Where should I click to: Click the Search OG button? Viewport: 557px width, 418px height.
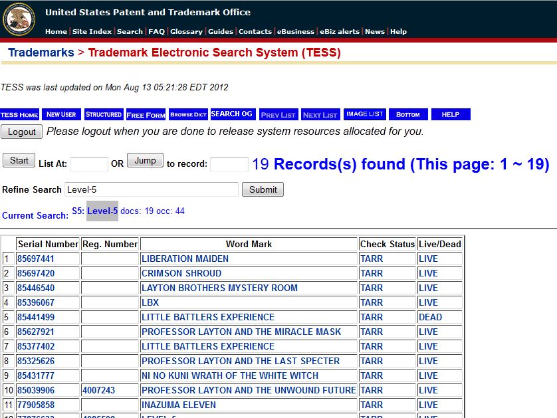pyautogui.click(x=233, y=114)
